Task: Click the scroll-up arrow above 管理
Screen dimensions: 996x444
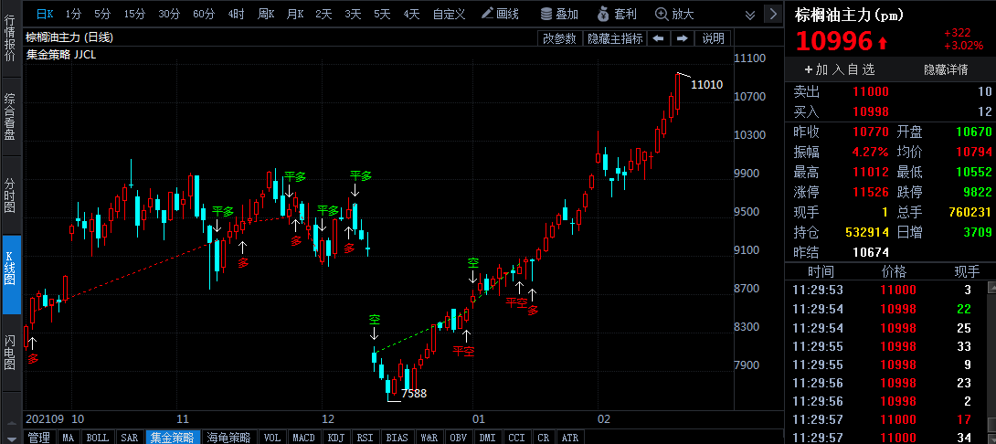Action: point(11,424)
